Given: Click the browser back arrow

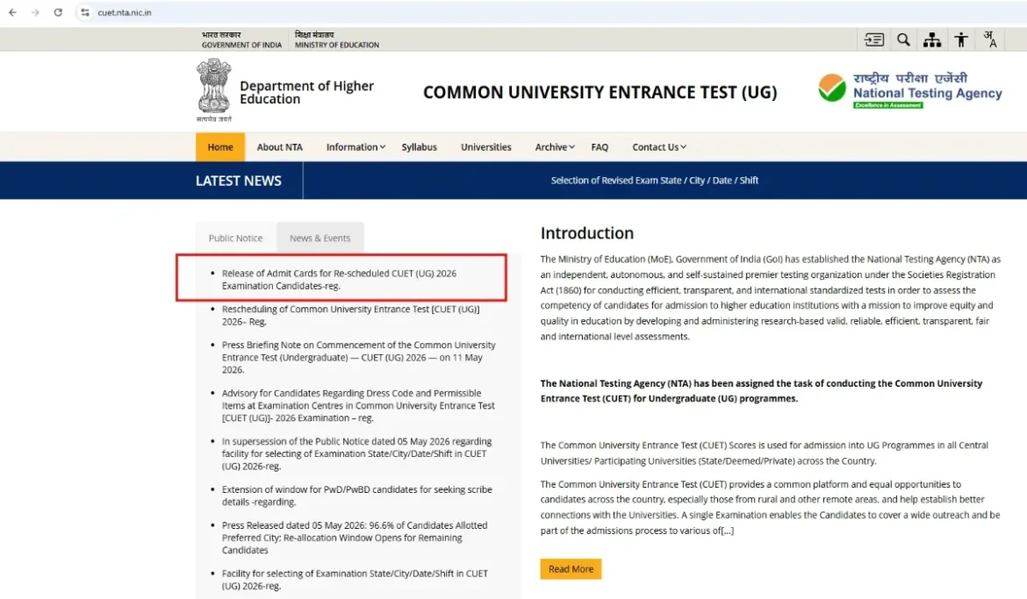Looking at the screenshot, I should 12,12.
